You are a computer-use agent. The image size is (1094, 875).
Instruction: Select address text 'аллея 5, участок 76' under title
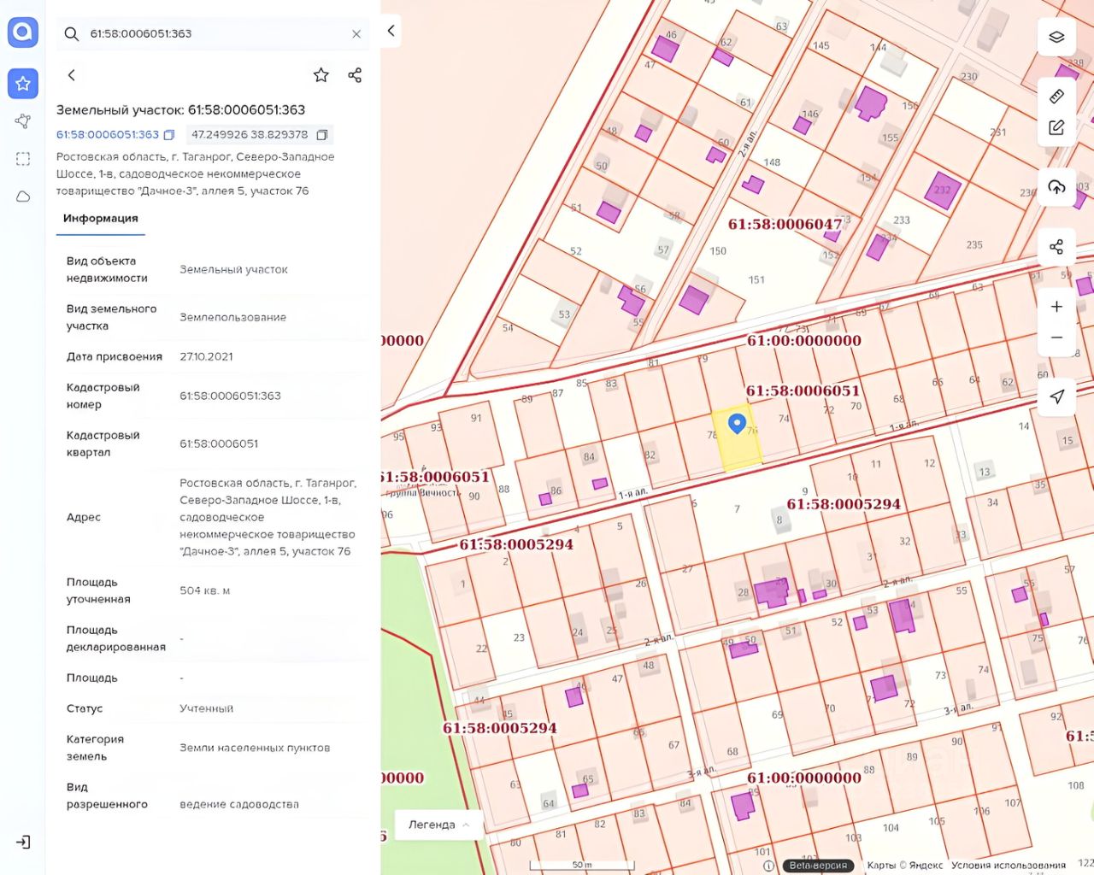(x=256, y=191)
